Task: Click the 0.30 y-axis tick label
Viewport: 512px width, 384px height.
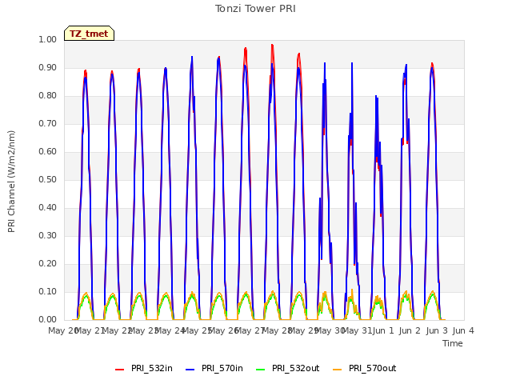Action: click(x=48, y=235)
